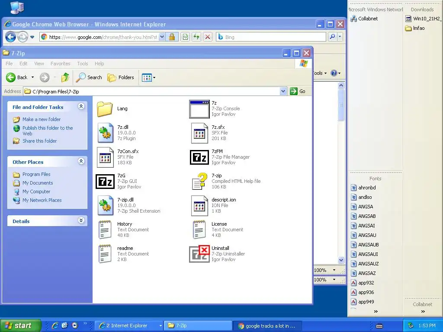Open the Internet Explorer Help dropdown icon
Viewport: 443px width, 332px height.
(335, 73)
